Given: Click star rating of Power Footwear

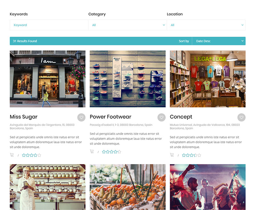Looking at the screenshot, I should click(x=111, y=152).
